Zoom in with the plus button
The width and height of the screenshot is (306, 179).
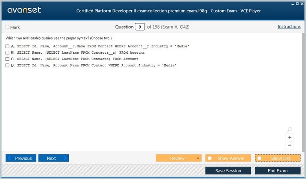point(290,138)
